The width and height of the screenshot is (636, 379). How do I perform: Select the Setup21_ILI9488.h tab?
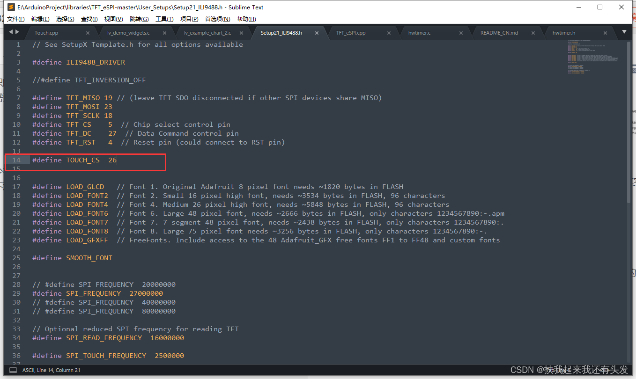pyautogui.click(x=281, y=33)
